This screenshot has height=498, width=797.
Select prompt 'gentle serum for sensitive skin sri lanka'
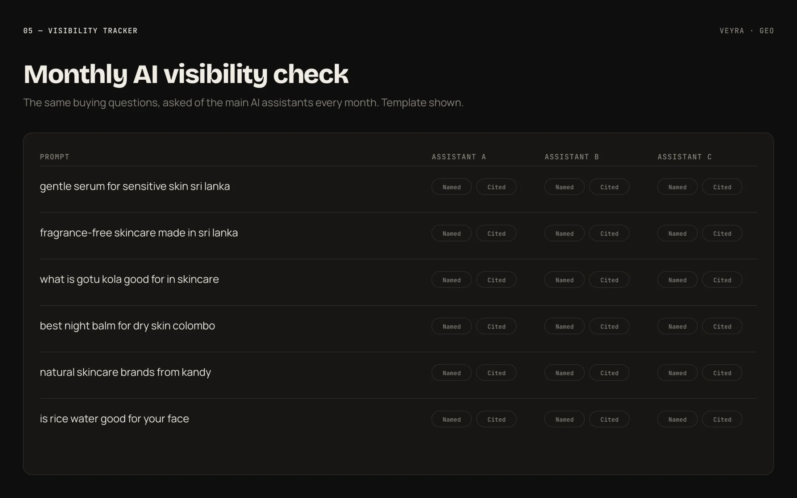(x=135, y=186)
